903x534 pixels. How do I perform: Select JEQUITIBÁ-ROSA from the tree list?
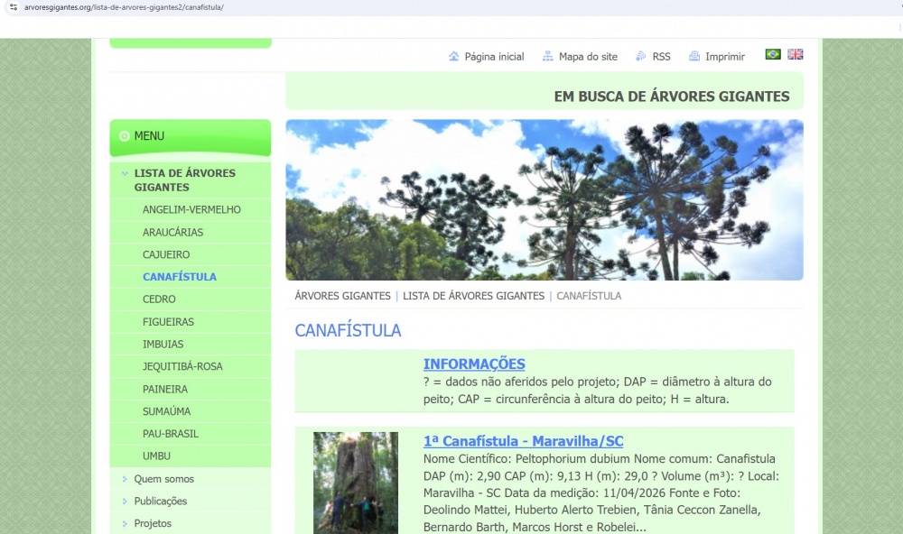(182, 366)
